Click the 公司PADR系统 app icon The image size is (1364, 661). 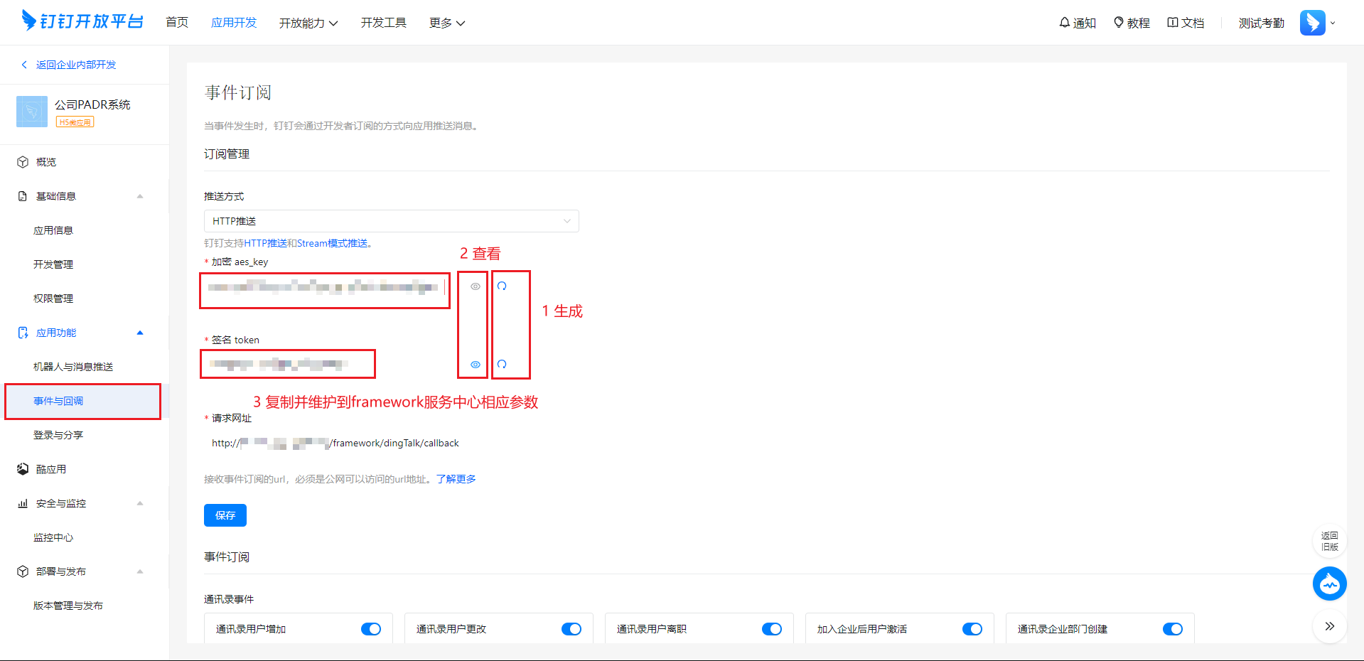tap(32, 112)
